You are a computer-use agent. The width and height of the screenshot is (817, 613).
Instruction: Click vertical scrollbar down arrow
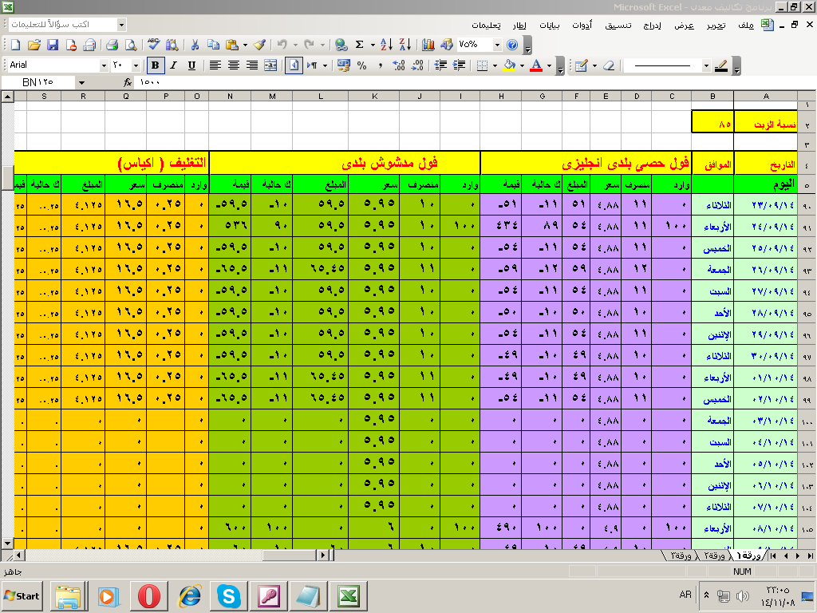point(7,543)
